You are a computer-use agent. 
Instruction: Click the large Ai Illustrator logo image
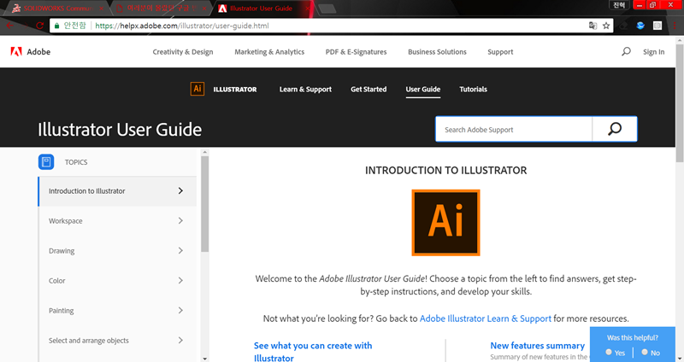pos(445,222)
